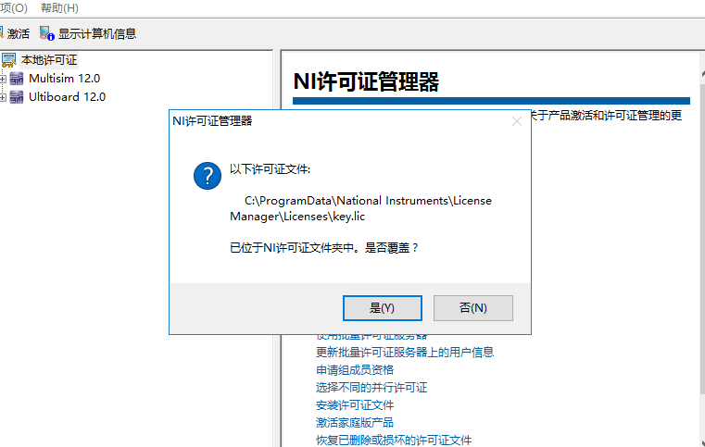
Task: Select 本地许可证 tree root node
Action: 49,60
